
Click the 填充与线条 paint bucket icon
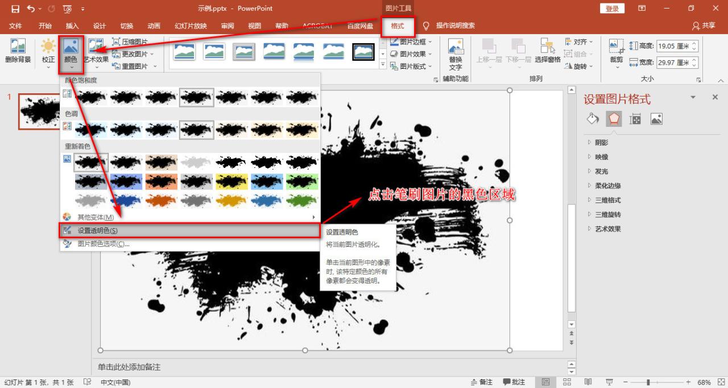(592, 119)
